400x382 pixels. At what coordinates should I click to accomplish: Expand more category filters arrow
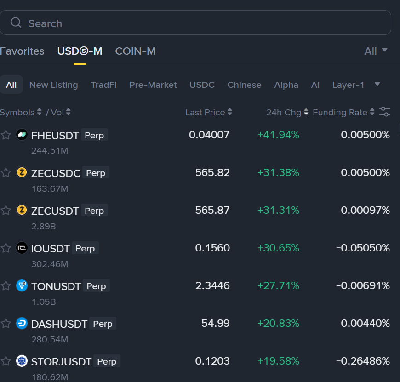coord(377,84)
